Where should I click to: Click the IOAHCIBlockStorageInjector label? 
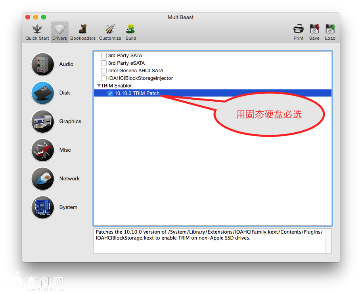pyautogui.click(x=140, y=78)
